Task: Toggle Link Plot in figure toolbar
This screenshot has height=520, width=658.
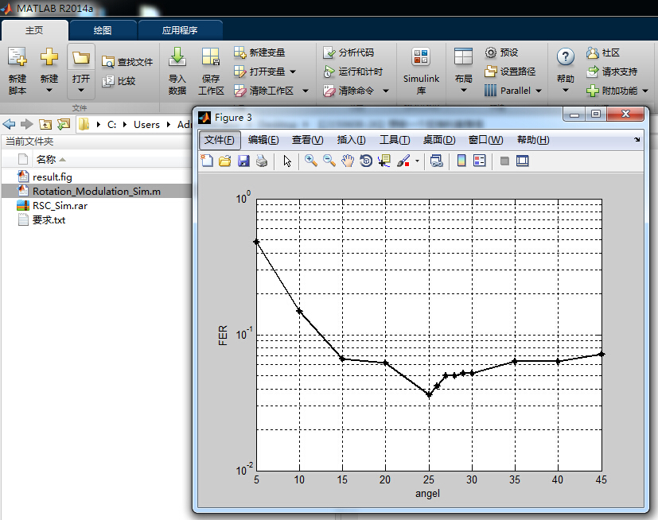Action: pos(437,161)
